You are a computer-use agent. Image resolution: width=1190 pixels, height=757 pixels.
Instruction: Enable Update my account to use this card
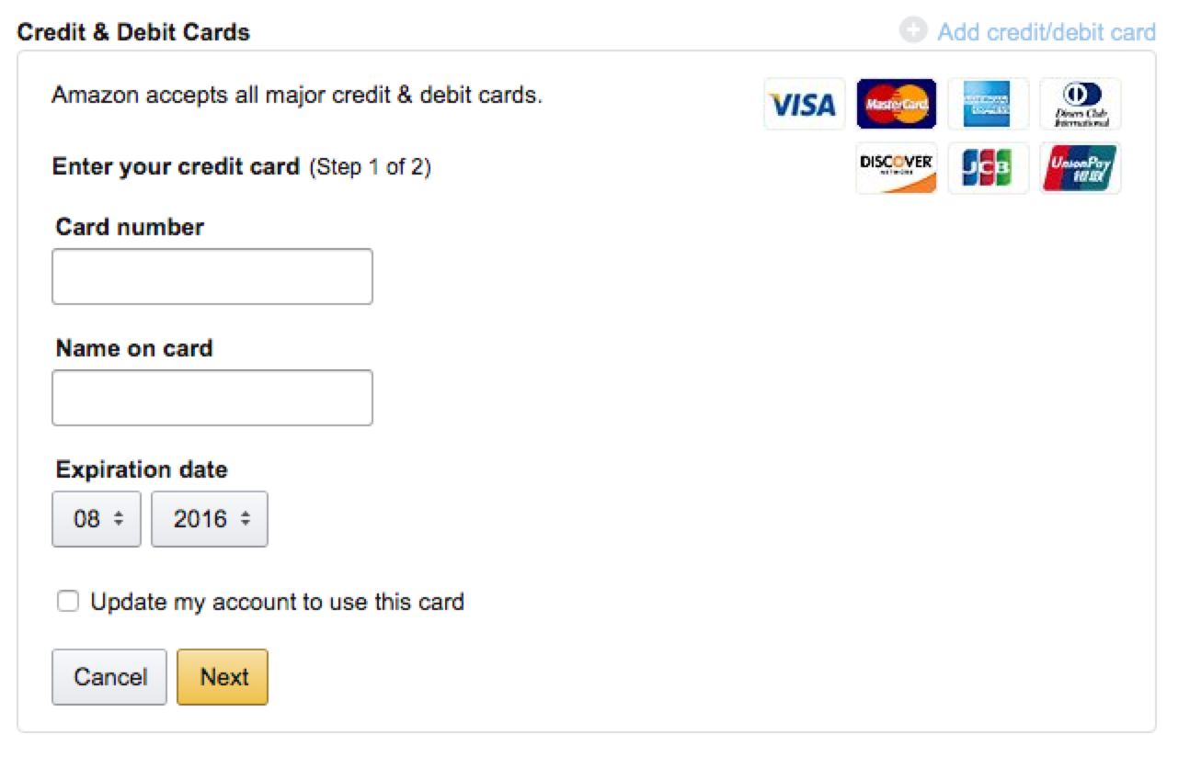click(67, 602)
